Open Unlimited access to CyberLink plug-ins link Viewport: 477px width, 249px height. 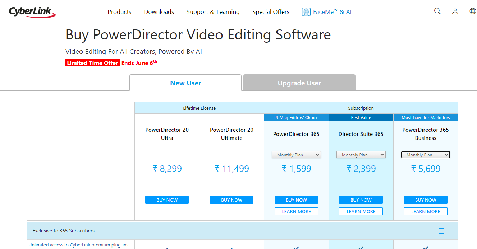(x=78, y=245)
